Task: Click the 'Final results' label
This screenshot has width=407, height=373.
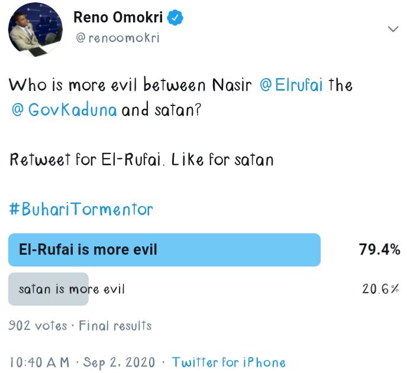Action: tap(115, 325)
